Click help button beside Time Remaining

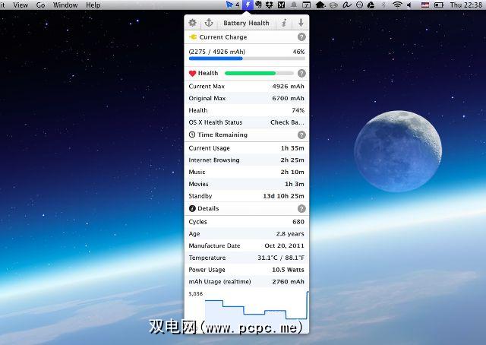[301, 135]
